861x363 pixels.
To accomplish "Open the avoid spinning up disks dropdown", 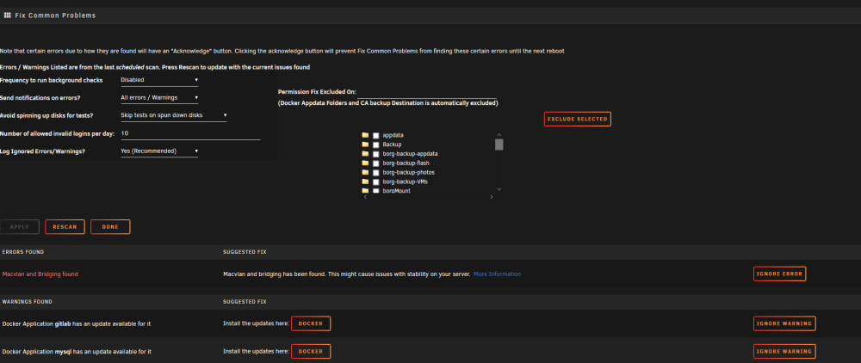I will coord(174,115).
